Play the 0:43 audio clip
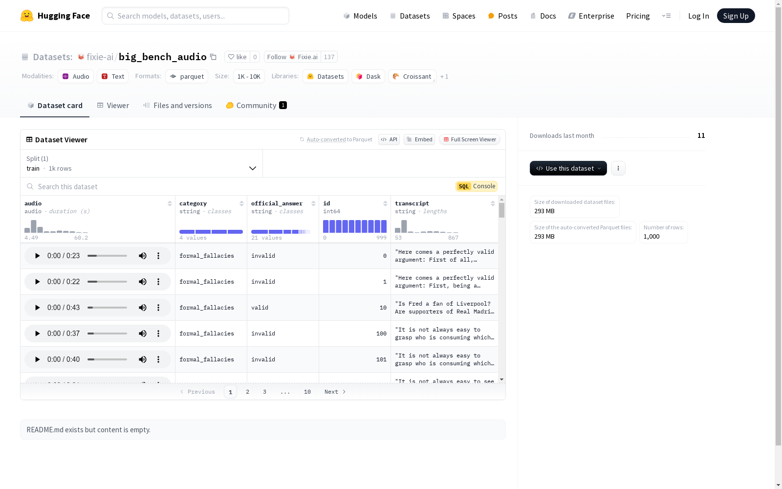782x489 pixels. point(37,308)
